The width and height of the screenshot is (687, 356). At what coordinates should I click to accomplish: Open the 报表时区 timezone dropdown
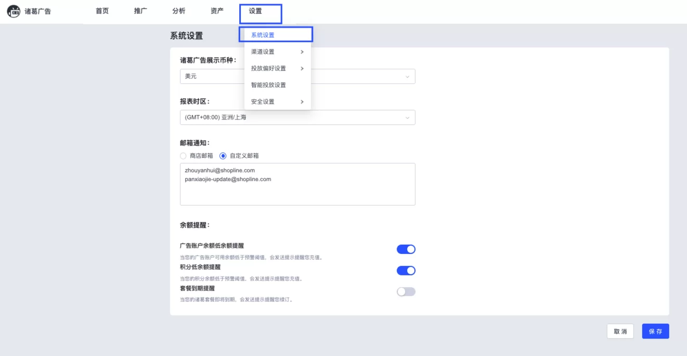(x=297, y=117)
